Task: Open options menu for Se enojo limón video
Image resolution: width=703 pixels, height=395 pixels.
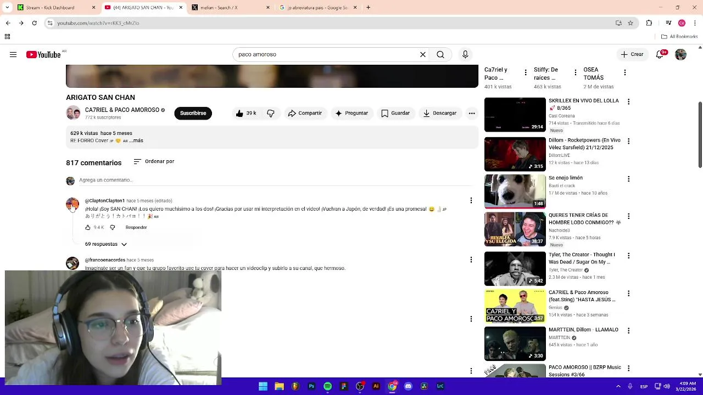Action: 628,179
